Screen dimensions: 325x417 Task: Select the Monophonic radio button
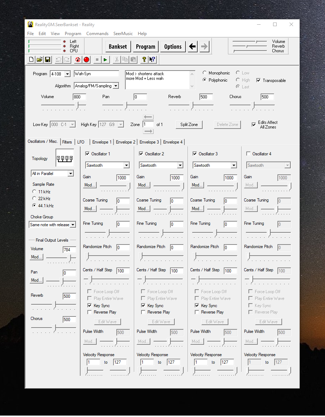point(205,73)
